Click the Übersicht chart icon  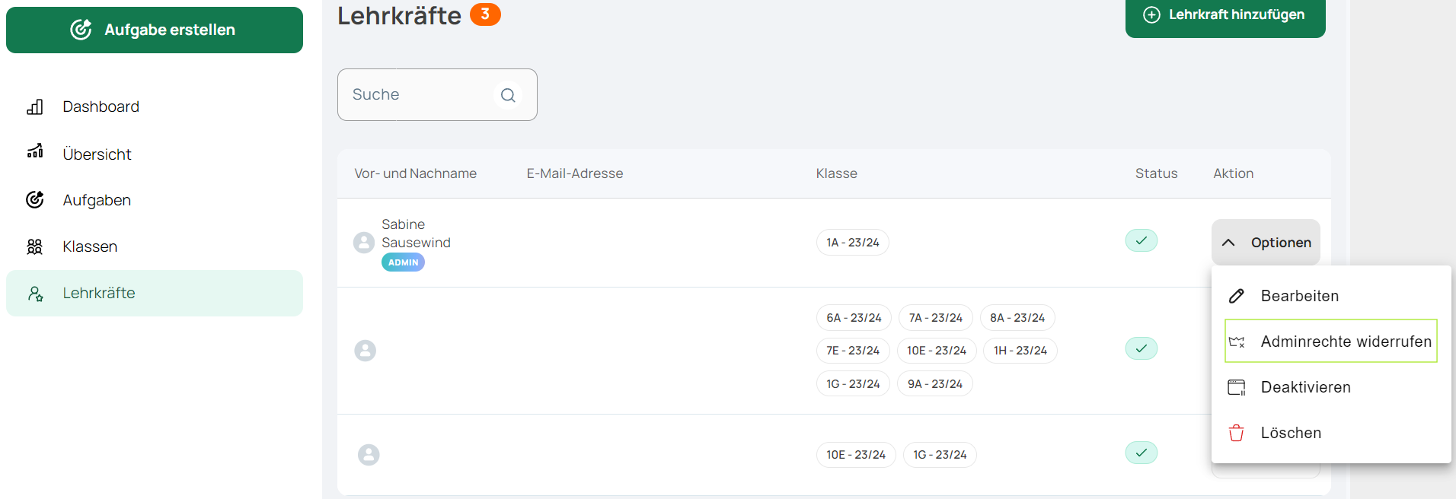click(x=35, y=151)
